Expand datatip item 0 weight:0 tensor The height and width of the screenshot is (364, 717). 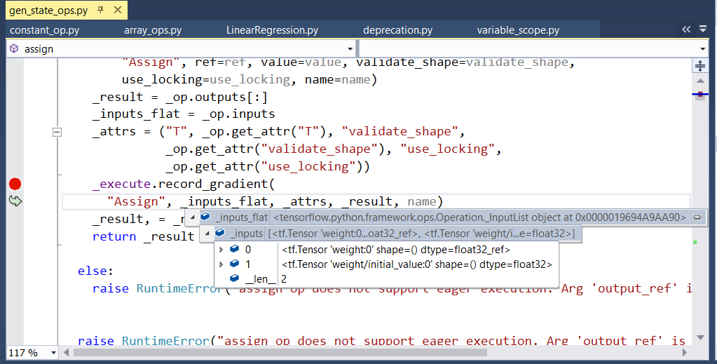click(221, 250)
